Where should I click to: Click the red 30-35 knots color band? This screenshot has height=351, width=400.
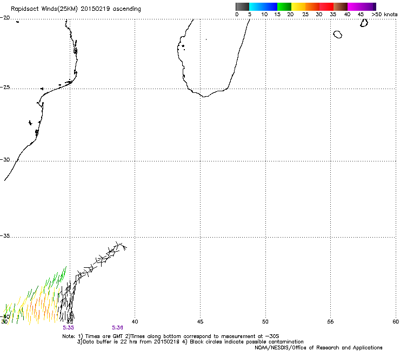click(326, 6)
